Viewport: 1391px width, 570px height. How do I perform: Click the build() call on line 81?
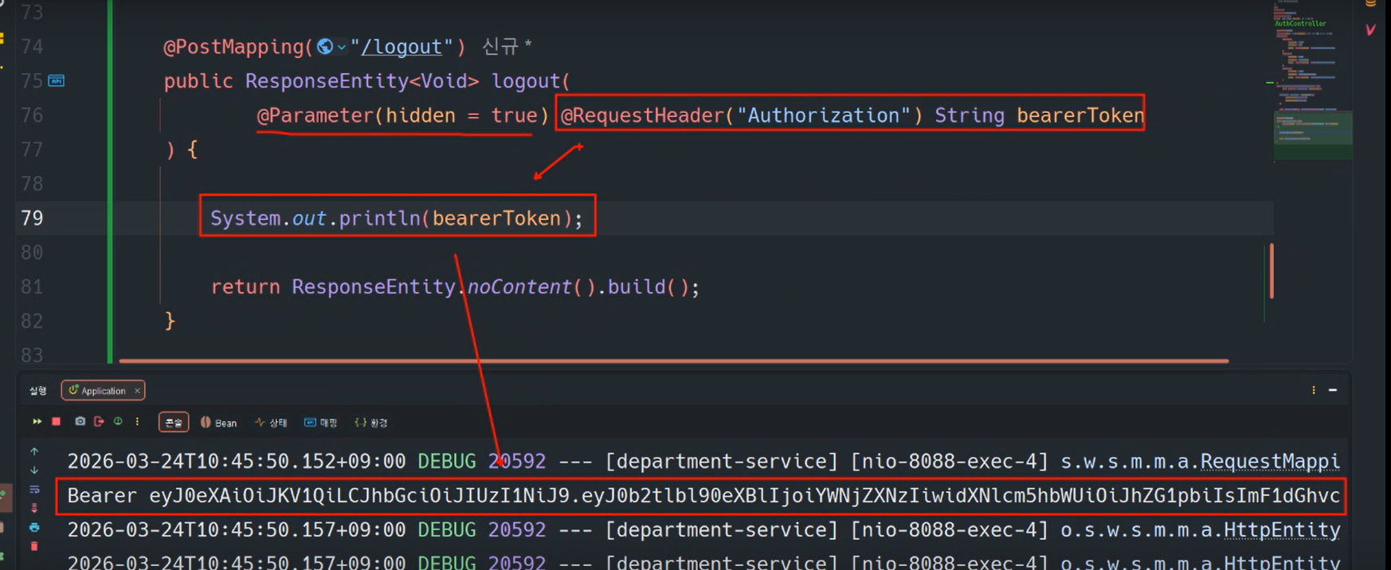pos(648,287)
